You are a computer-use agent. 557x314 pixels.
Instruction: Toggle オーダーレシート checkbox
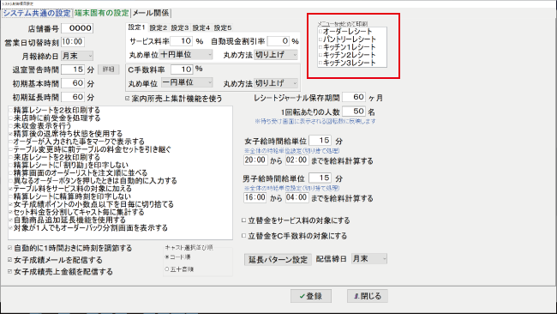pyautogui.click(x=320, y=31)
